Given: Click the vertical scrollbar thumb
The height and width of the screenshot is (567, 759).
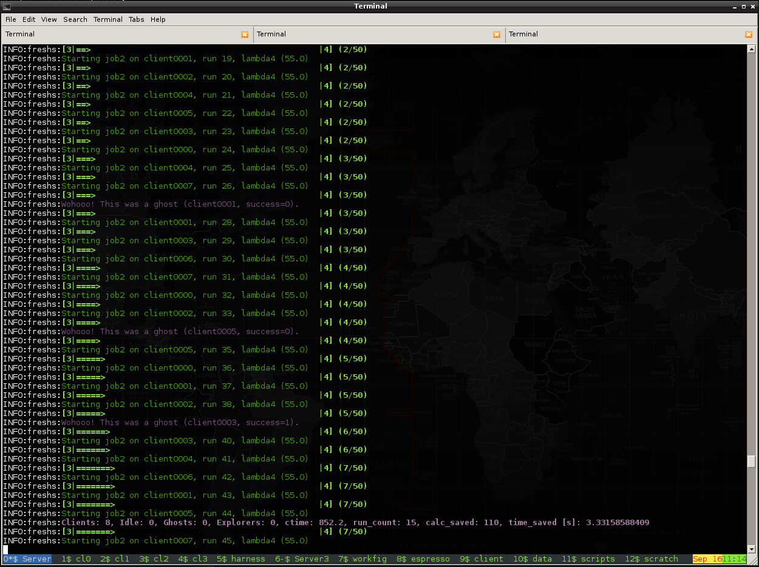Looking at the screenshot, I should pos(751,461).
